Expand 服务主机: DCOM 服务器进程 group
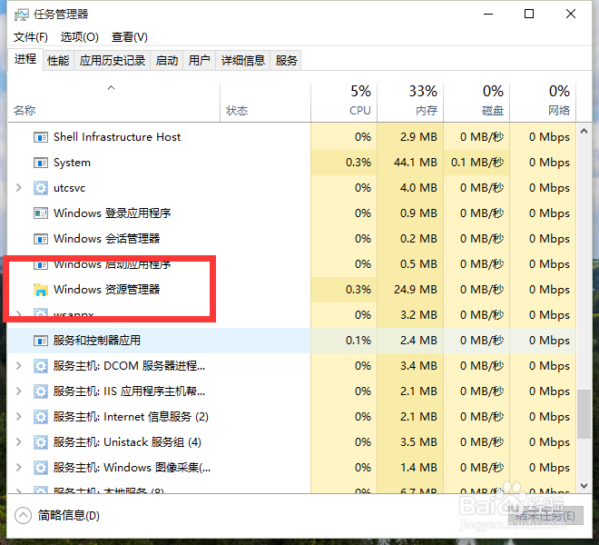599x545 pixels. coord(18,366)
